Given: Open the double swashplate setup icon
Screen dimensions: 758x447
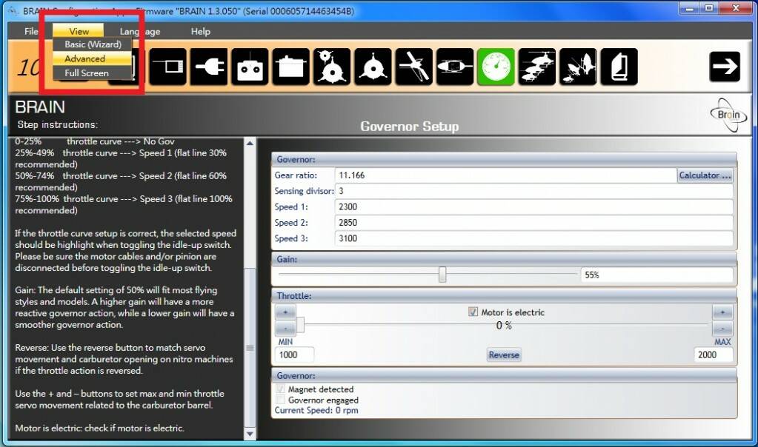Looking at the screenshot, I should pyautogui.click(x=332, y=67).
